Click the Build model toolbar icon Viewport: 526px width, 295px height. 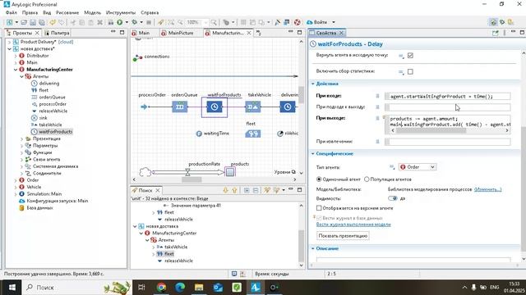(x=111, y=22)
